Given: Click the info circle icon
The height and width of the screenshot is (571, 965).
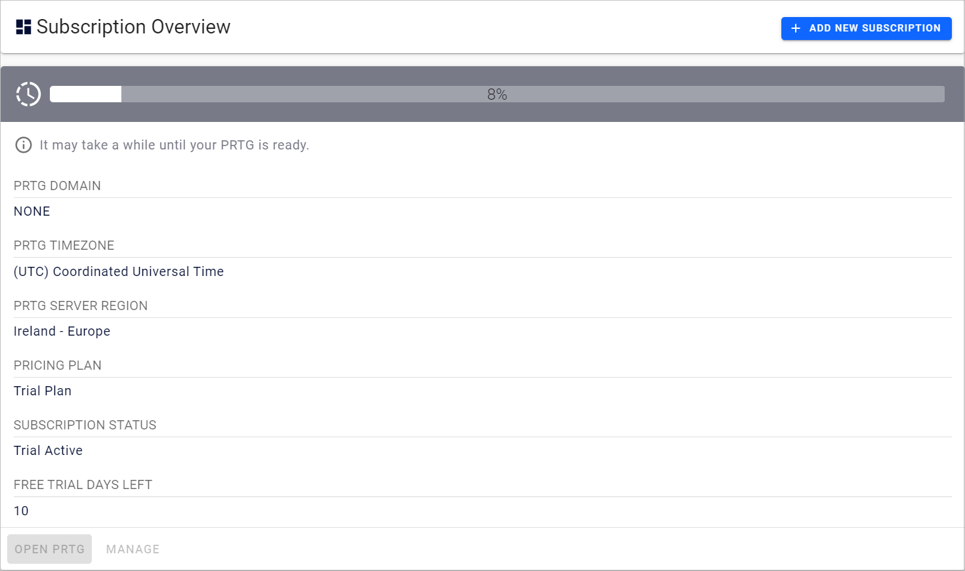Looking at the screenshot, I should 24,145.
